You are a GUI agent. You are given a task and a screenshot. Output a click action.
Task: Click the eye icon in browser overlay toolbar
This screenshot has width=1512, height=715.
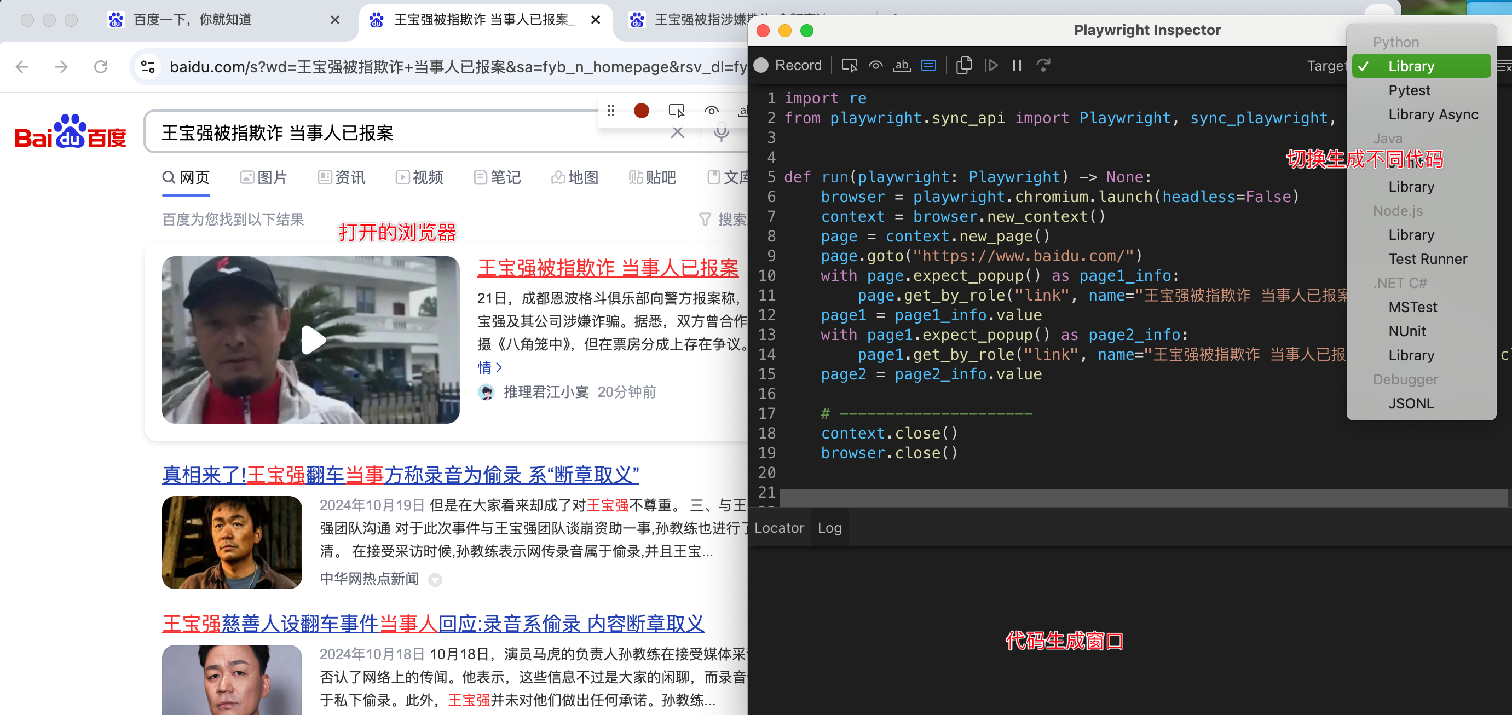coord(712,111)
